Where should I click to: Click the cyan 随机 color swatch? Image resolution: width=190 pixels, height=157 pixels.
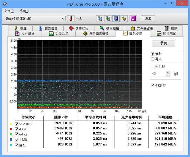(11, 145)
